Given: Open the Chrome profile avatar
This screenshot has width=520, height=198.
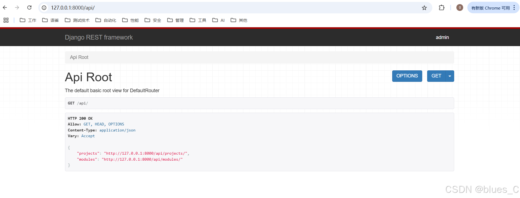Looking at the screenshot, I should click(x=460, y=8).
